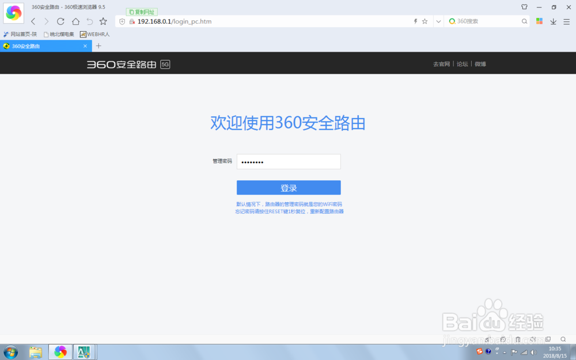576x360 pixels.
Task: Open the Windows Start menu
Action: (10, 353)
